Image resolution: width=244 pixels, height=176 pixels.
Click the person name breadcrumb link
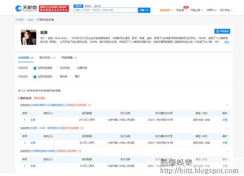point(30,20)
